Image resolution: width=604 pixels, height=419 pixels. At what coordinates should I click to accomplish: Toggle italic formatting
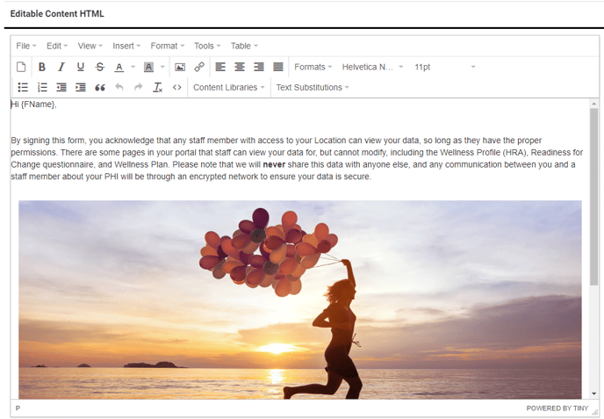point(61,67)
